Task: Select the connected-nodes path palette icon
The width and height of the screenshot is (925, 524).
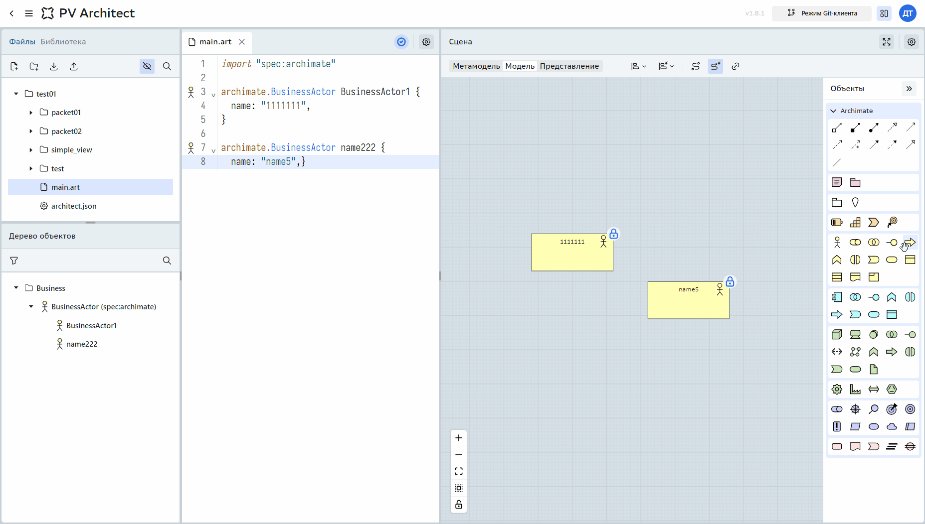Action: pos(855,352)
